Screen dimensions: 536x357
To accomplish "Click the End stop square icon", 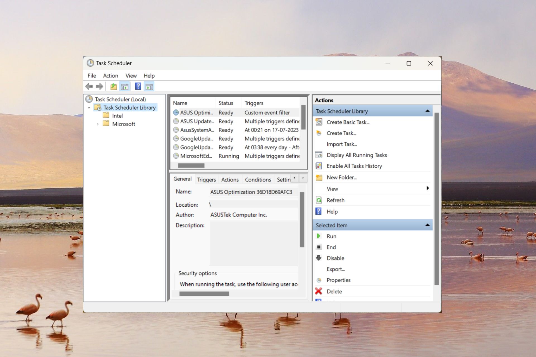I will tap(319, 247).
